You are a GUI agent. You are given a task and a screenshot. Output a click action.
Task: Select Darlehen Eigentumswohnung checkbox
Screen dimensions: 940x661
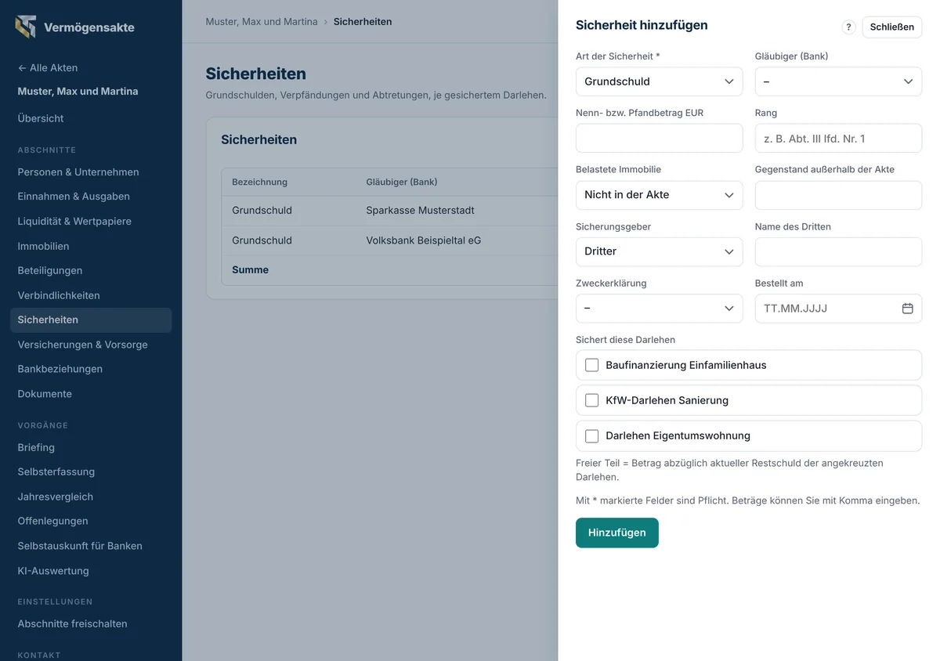pos(592,436)
